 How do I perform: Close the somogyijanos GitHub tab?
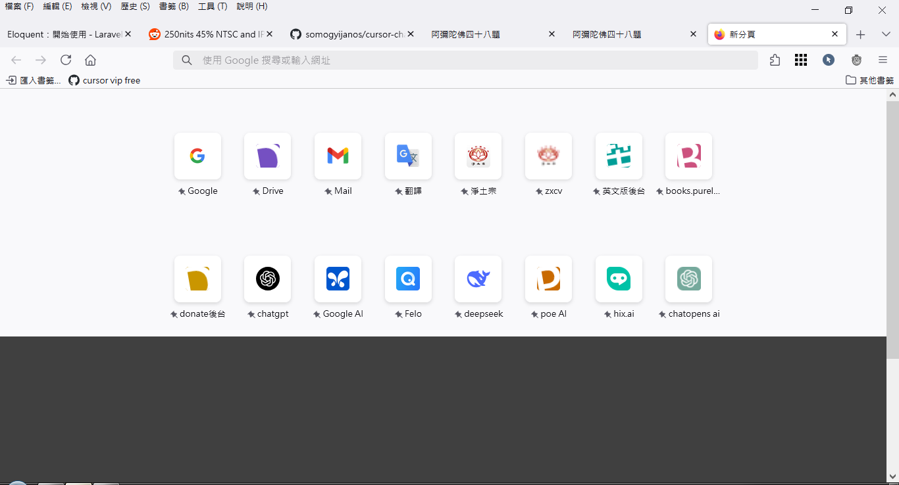coord(411,34)
